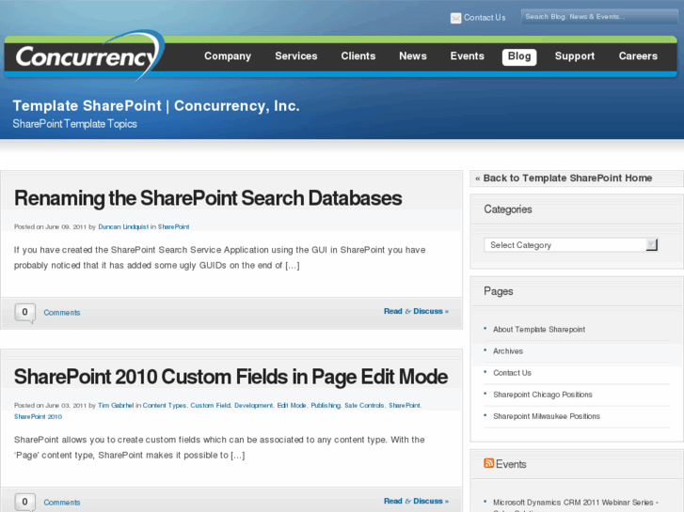Image resolution: width=684 pixels, height=512 pixels.
Task: Click the 0 comment bubble under Renaming post
Action: pyautogui.click(x=24, y=313)
